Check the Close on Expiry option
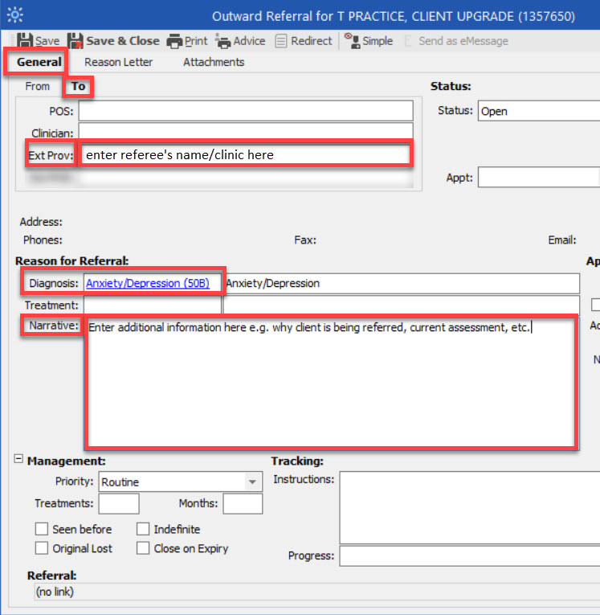 [x=142, y=548]
